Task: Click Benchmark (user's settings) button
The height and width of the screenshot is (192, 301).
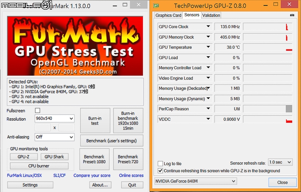Action: [112, 141]
